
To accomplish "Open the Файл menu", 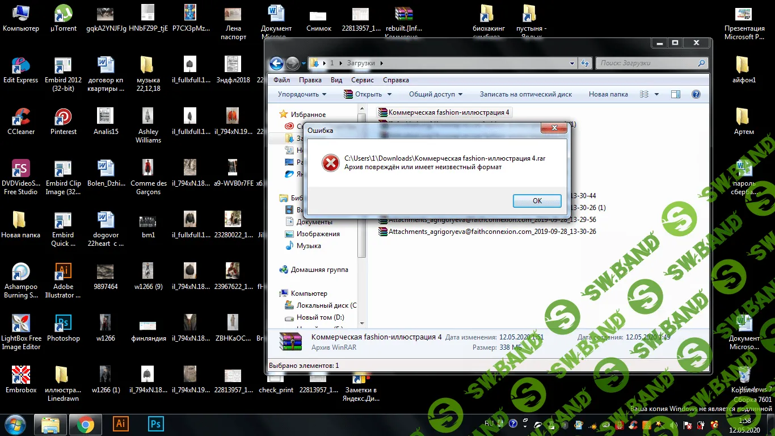I will click(281, 80).
